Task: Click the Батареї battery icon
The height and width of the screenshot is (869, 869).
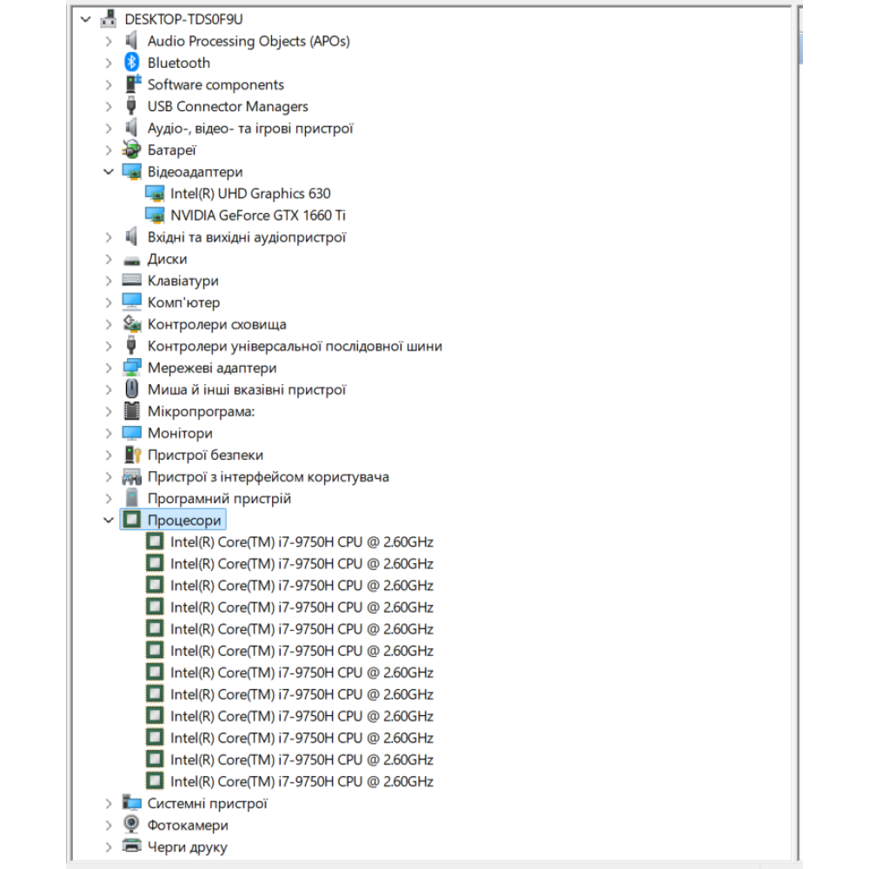Action: pyautogui.click(x=132, y=150)
